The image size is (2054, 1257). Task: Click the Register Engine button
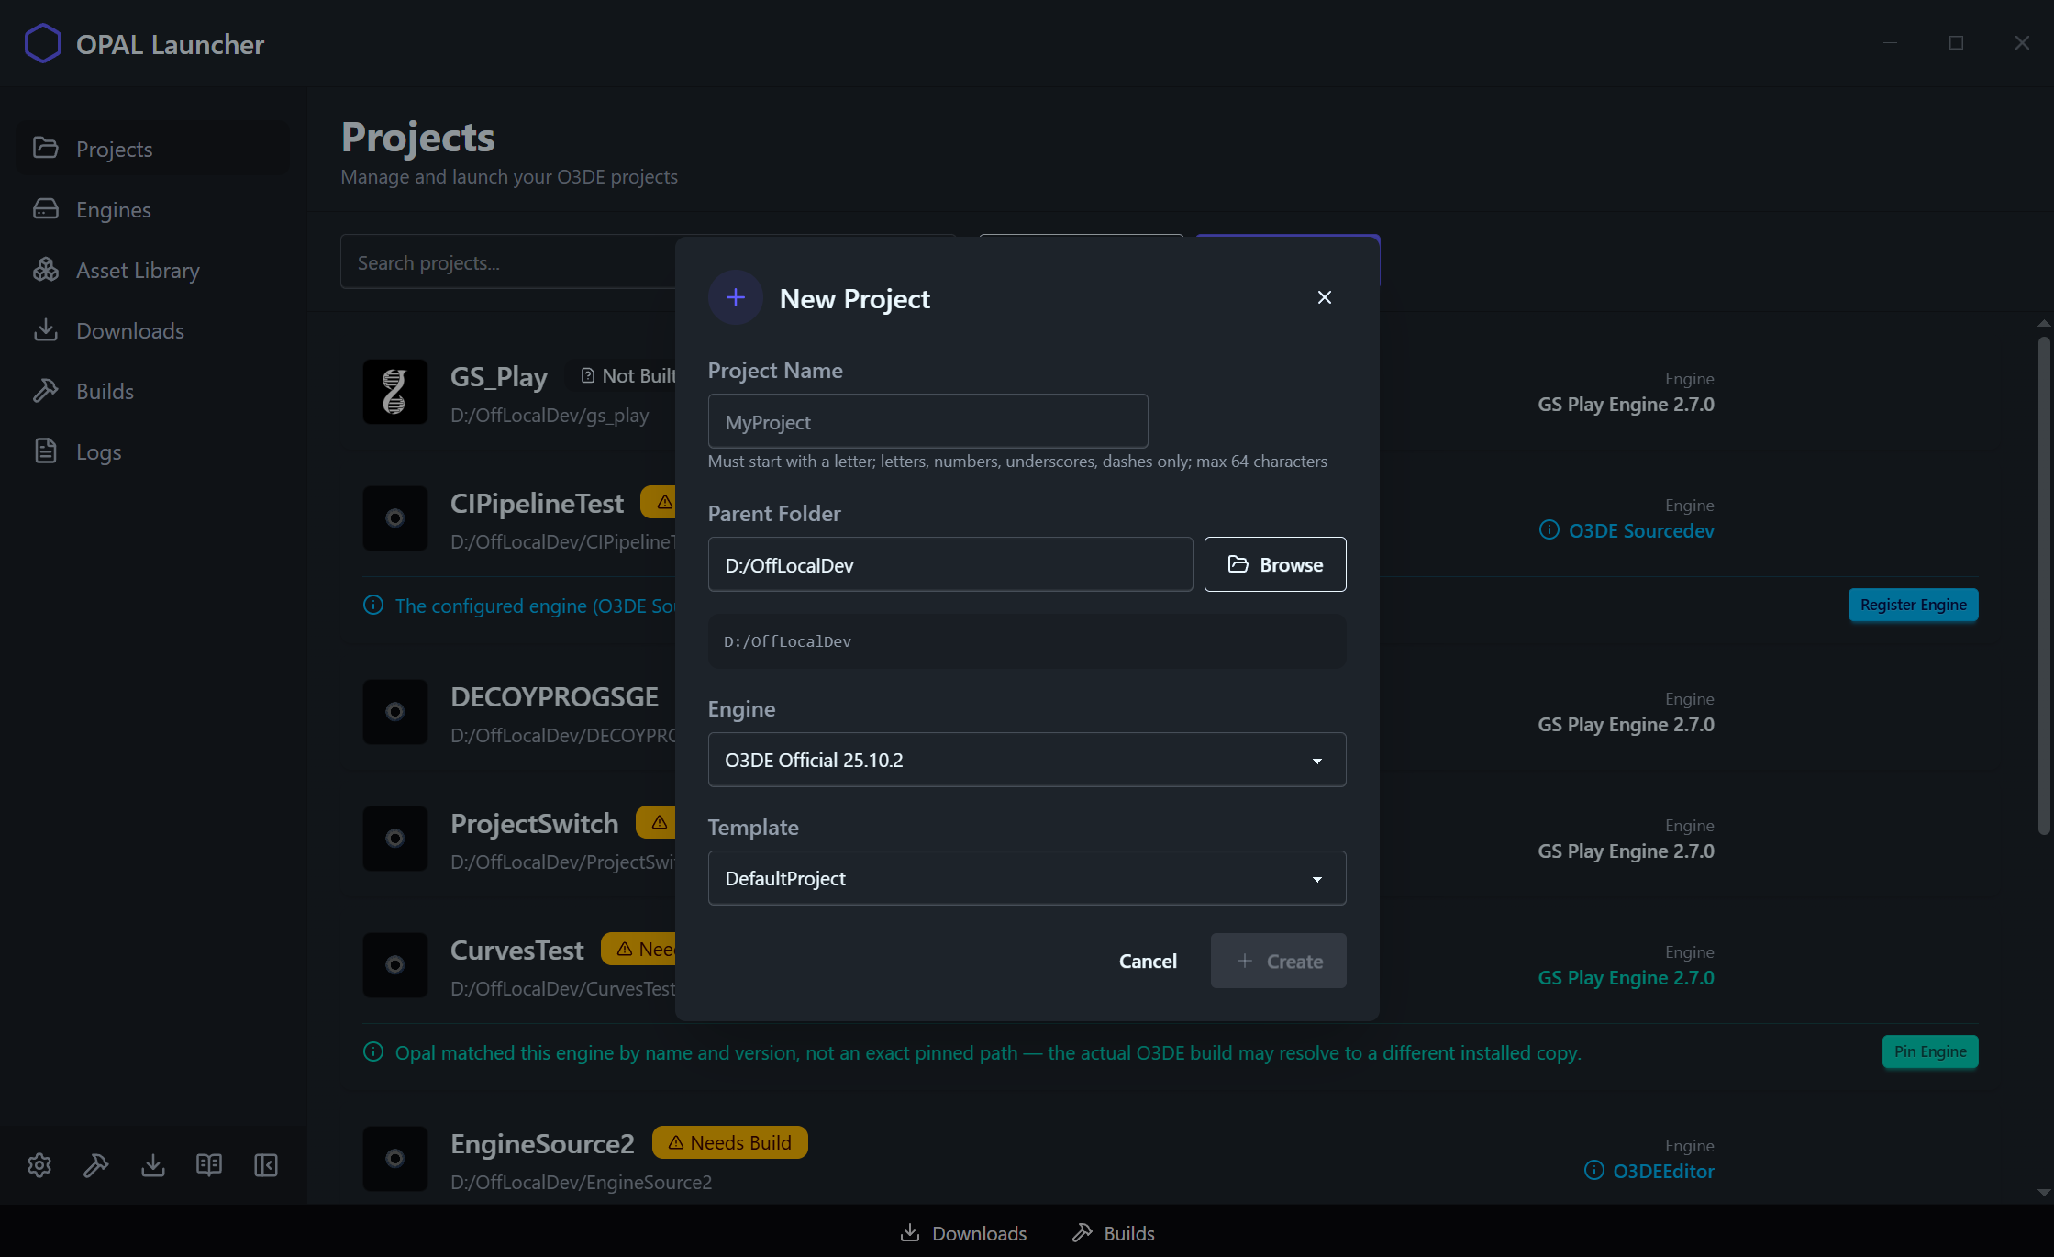(x=1913, y=605)
